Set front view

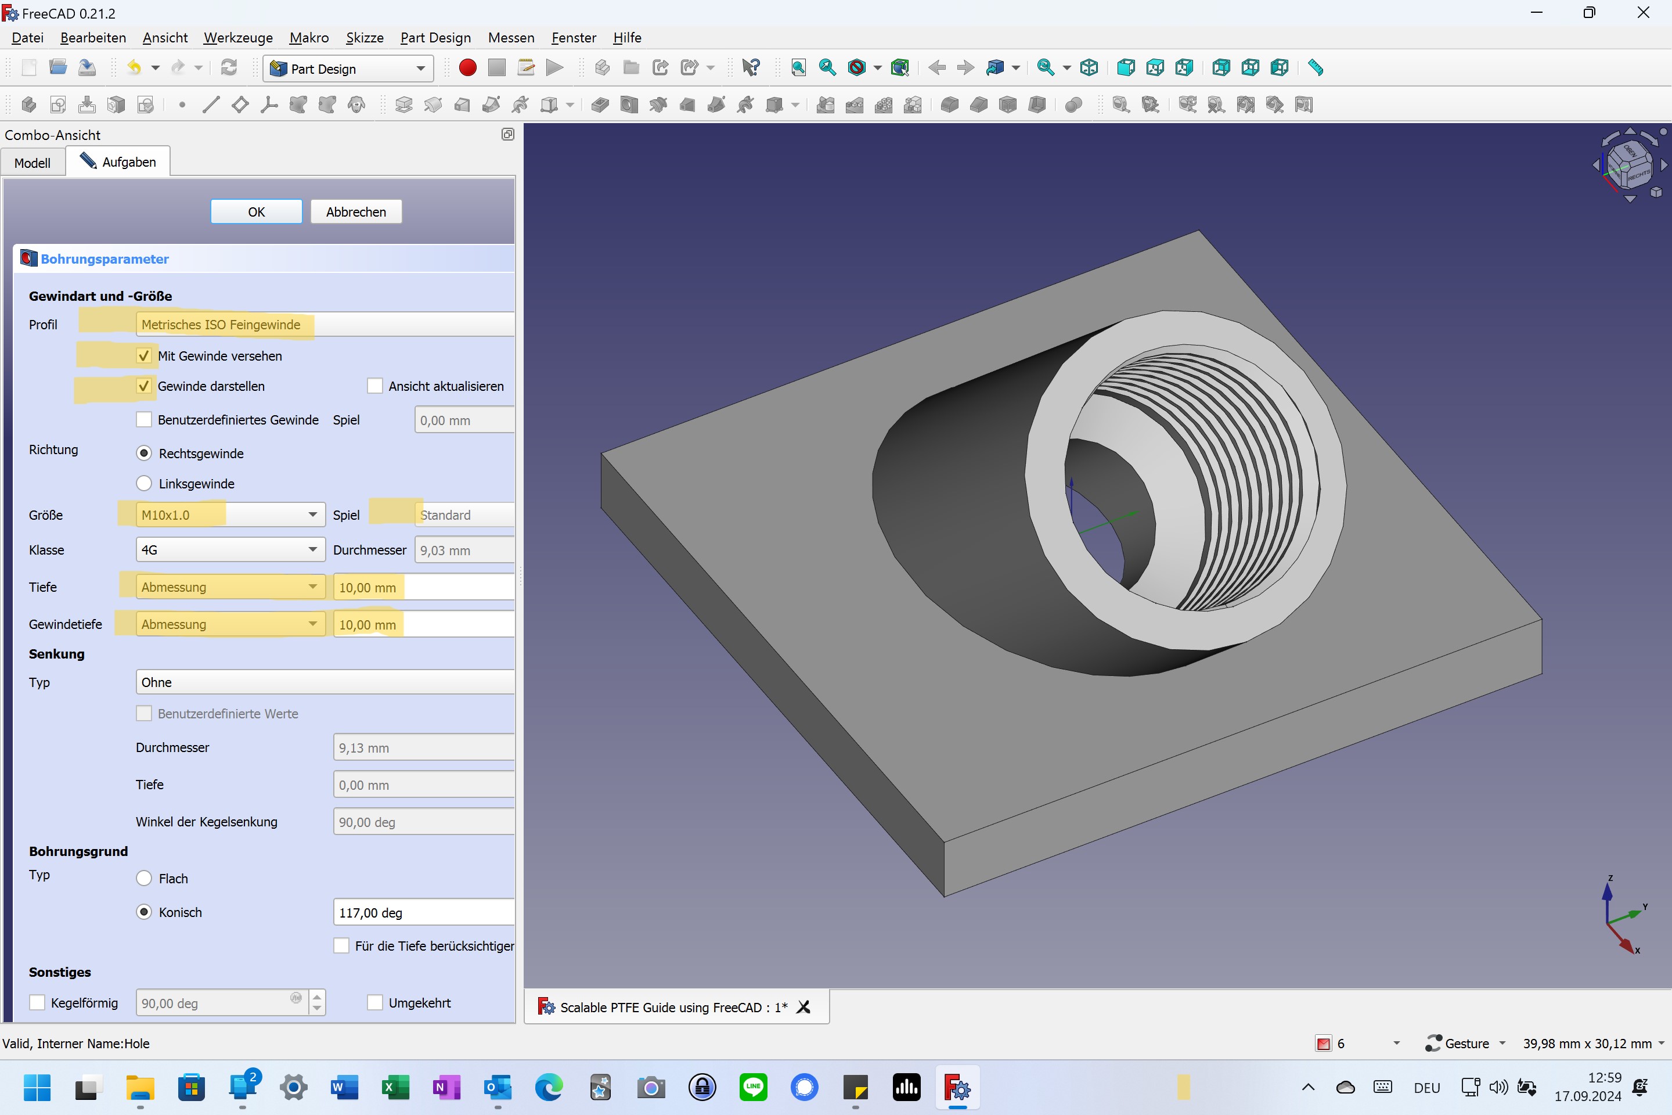(x=1126, y=67)
